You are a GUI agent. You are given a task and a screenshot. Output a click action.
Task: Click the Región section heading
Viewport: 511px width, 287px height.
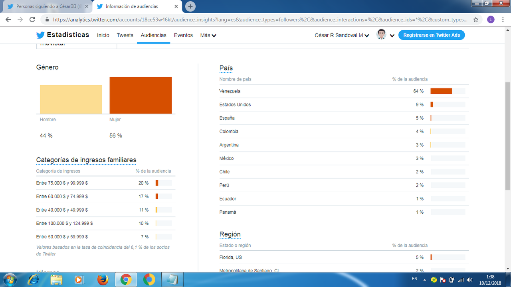click(230, 234)
